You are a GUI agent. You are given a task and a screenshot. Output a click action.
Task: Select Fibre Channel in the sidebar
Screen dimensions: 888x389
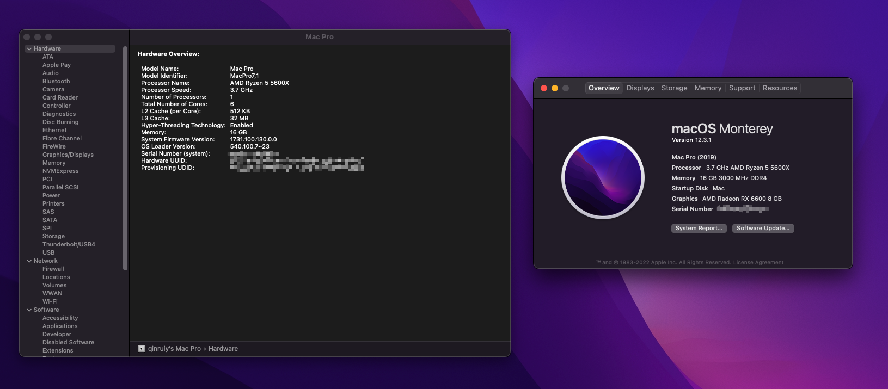(x=62, y=139)
